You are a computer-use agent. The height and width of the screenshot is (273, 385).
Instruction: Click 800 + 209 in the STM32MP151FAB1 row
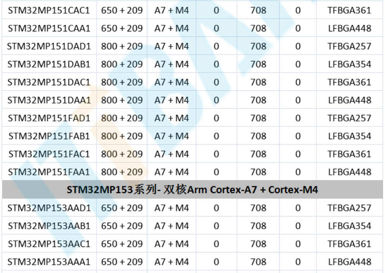coord(122,136)
